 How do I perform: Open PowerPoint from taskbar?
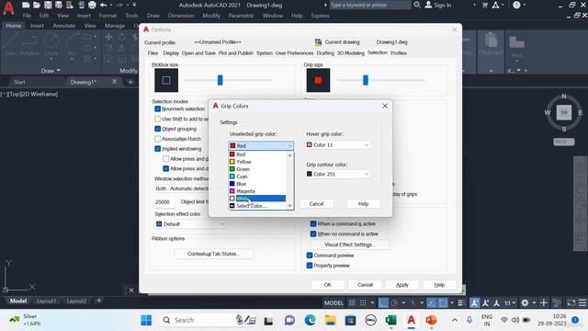pos(431,320)
